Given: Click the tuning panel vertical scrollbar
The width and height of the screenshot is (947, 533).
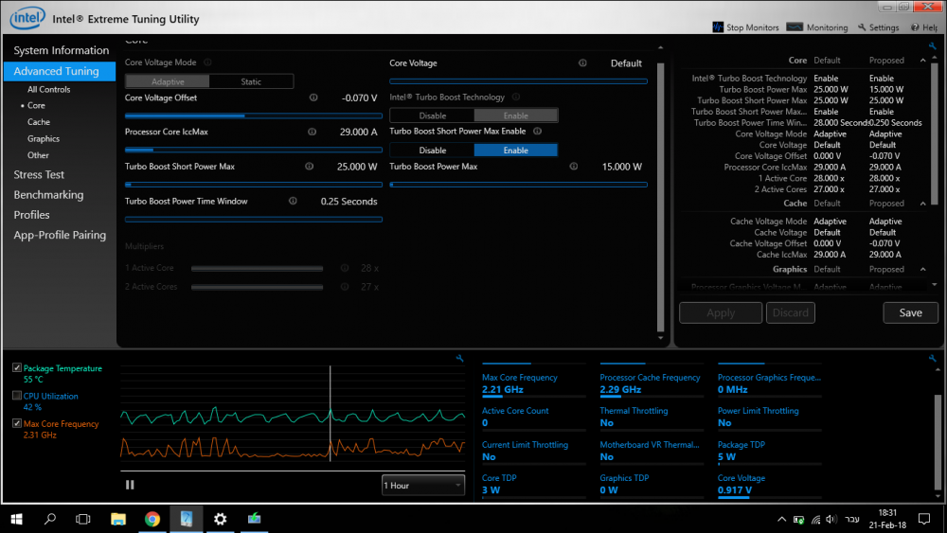Looking at the screenshot, I should tap(660, 196).
